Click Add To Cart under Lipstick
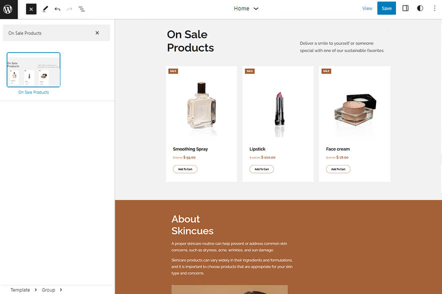442x294 pixels. point(261,169)
